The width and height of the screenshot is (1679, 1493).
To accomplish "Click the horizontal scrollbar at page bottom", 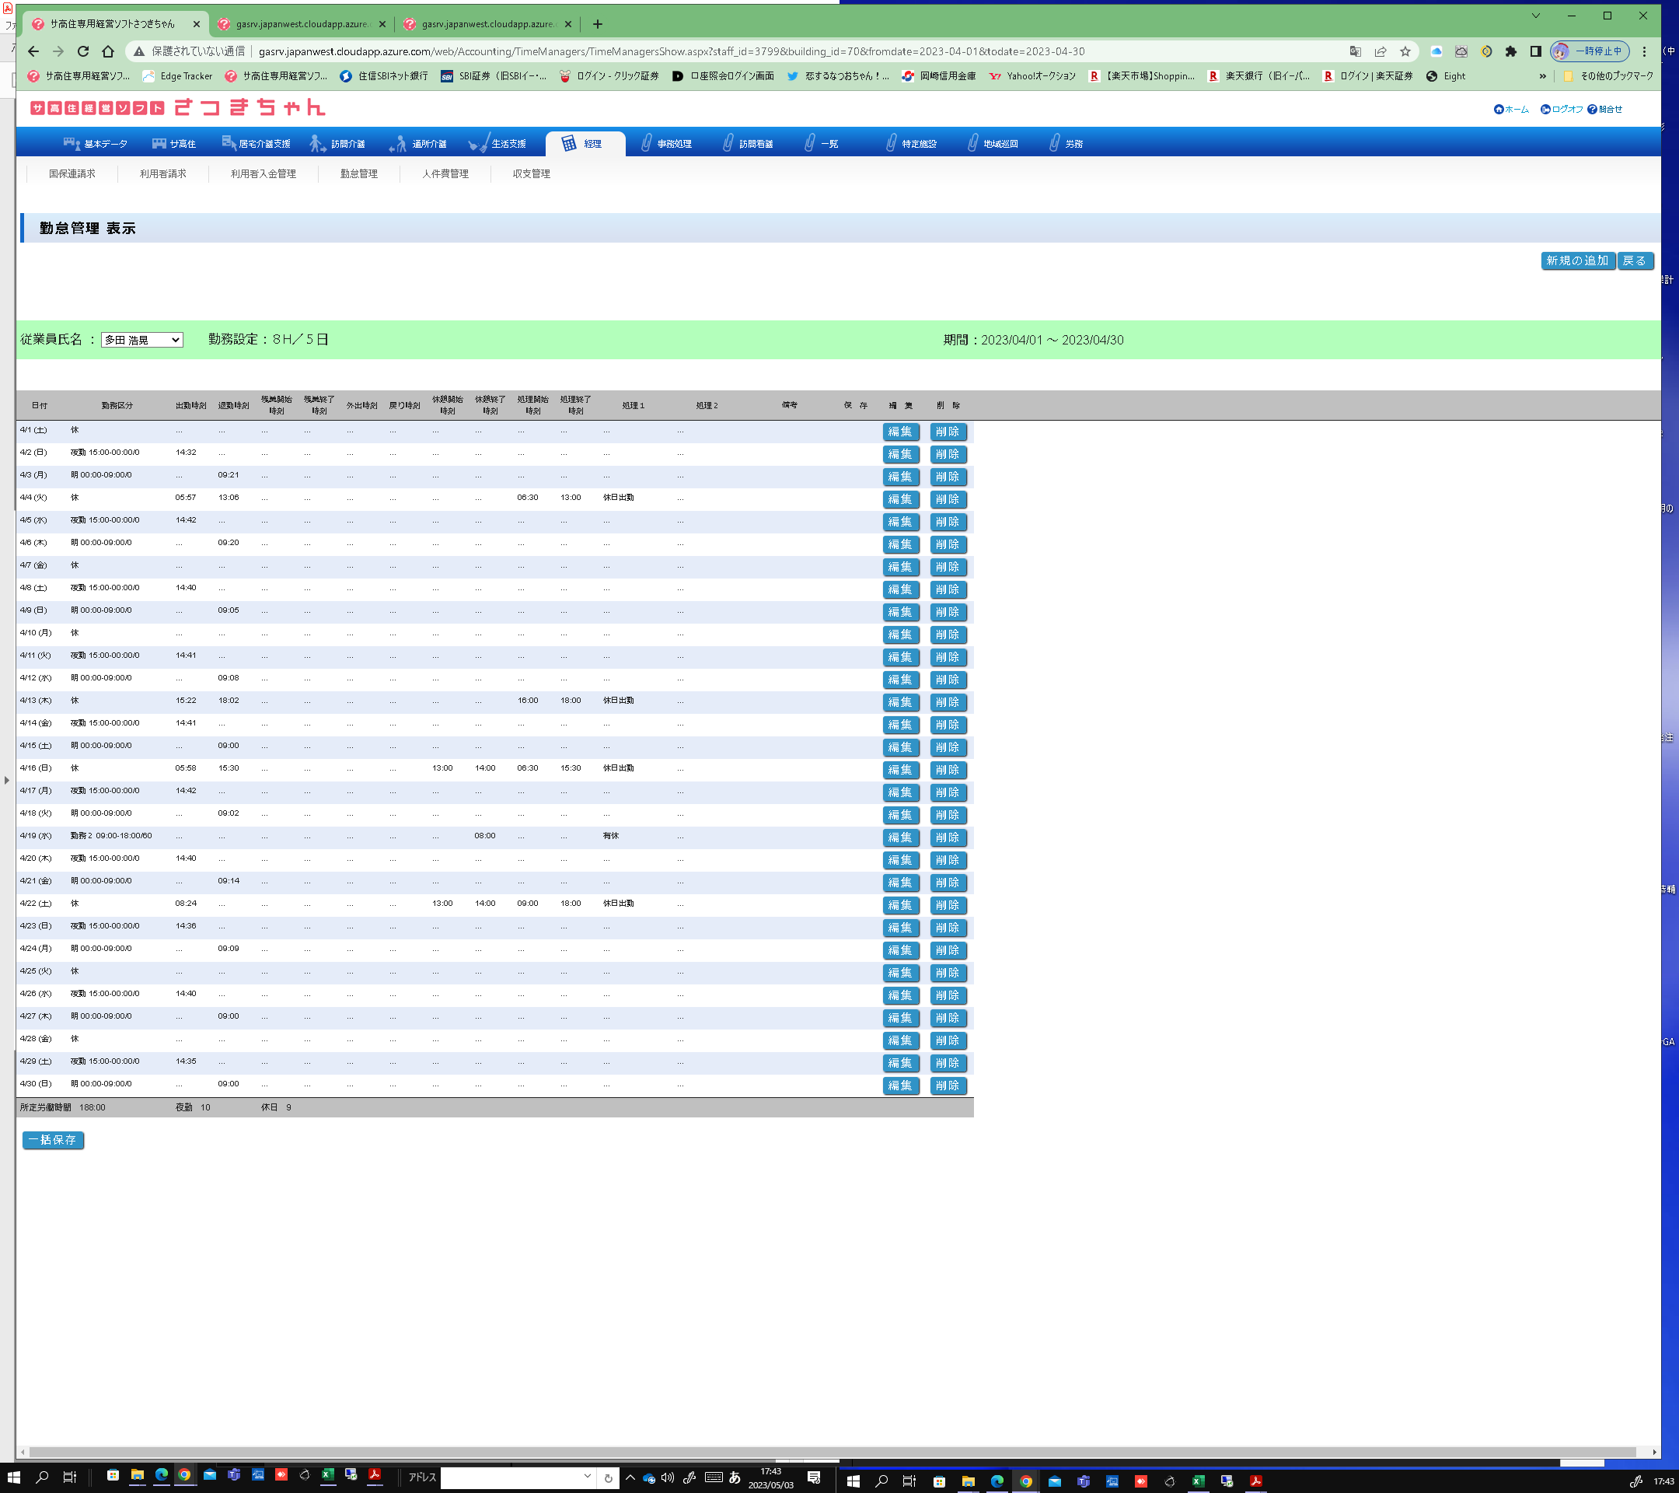I will (822, 1452).
